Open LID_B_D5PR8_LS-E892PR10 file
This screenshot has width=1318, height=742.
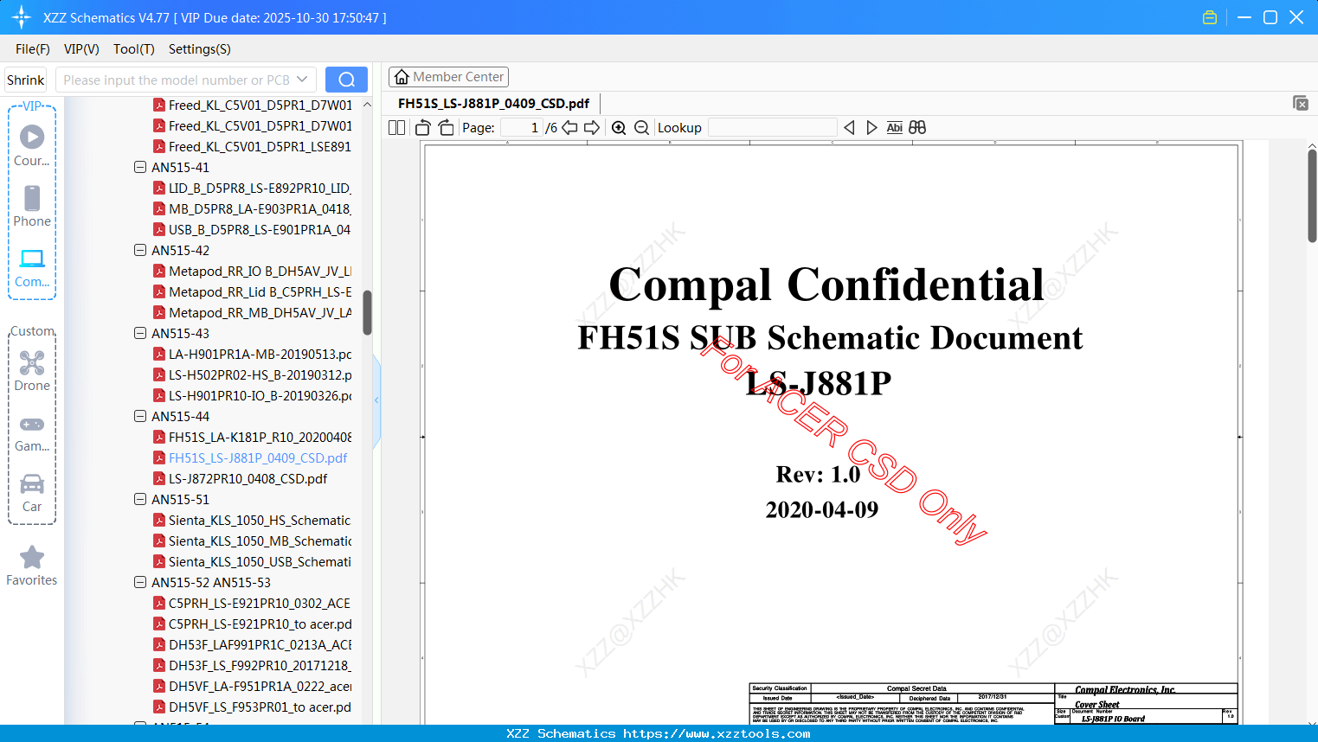(x=252, y=188)
